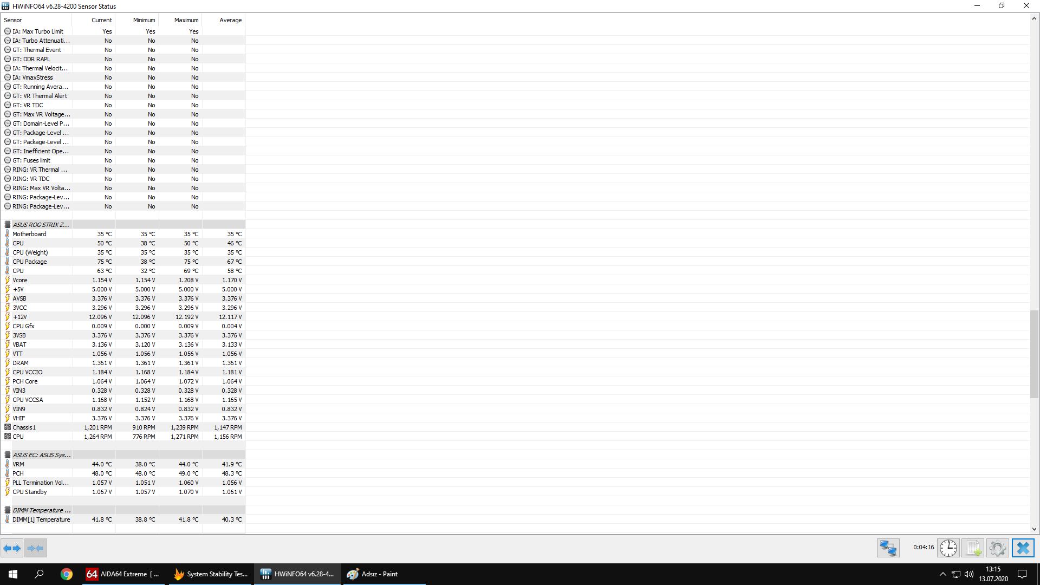Image resolution: width=1040 pixels, height=585 pixels.
Task: Show hidden tray icons chevron
Action: click(942, 574)
